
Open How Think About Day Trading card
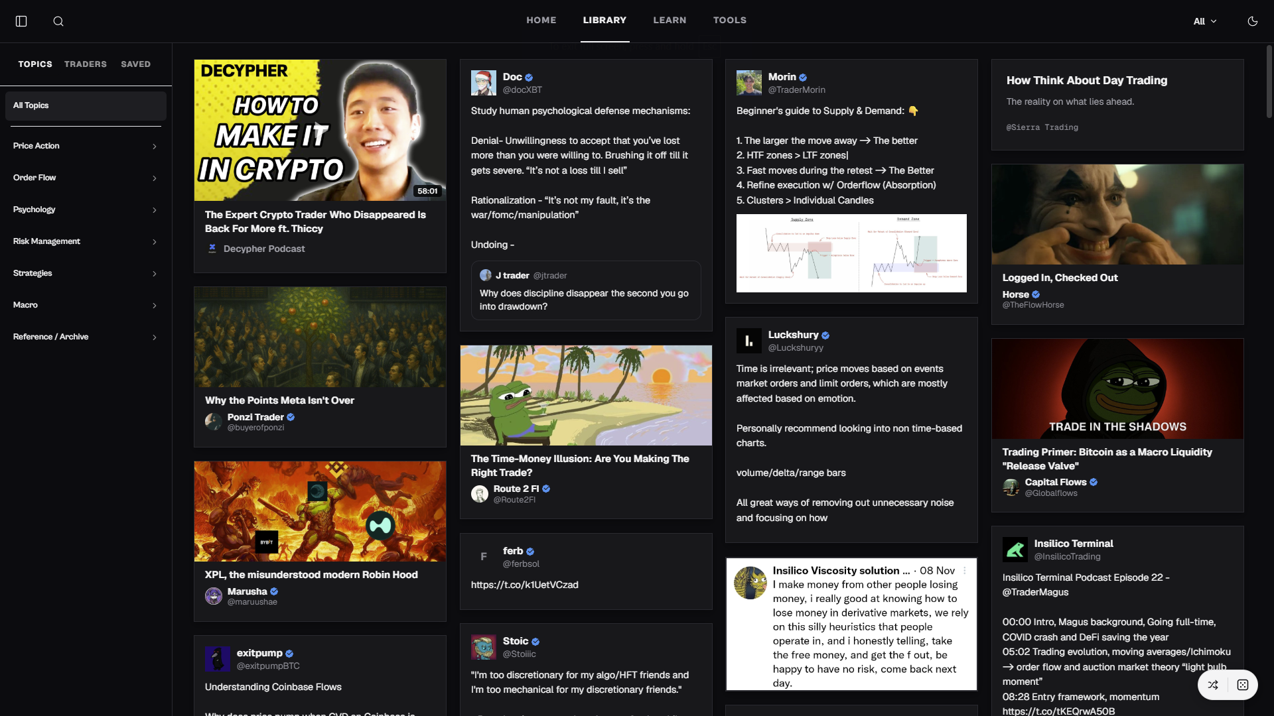tap(1117, 105)
